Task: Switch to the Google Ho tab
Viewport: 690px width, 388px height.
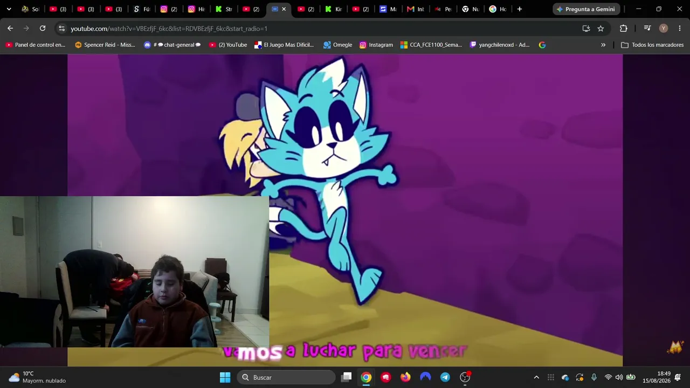Action: pyautogui.click(x=498, y=9)
